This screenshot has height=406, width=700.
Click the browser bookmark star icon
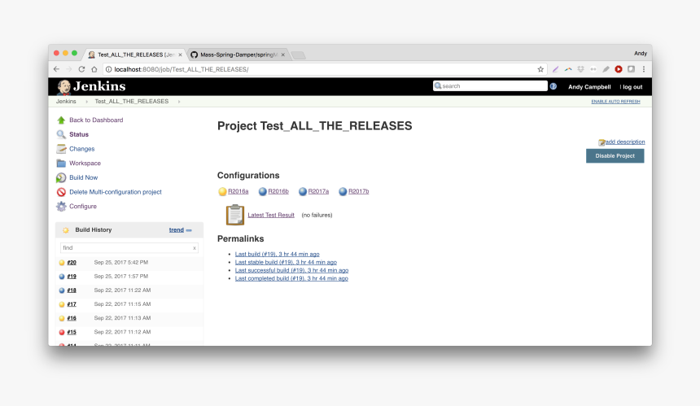(x=540, y=69)
